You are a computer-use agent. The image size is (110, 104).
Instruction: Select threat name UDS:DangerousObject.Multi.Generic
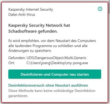point(57,58)
